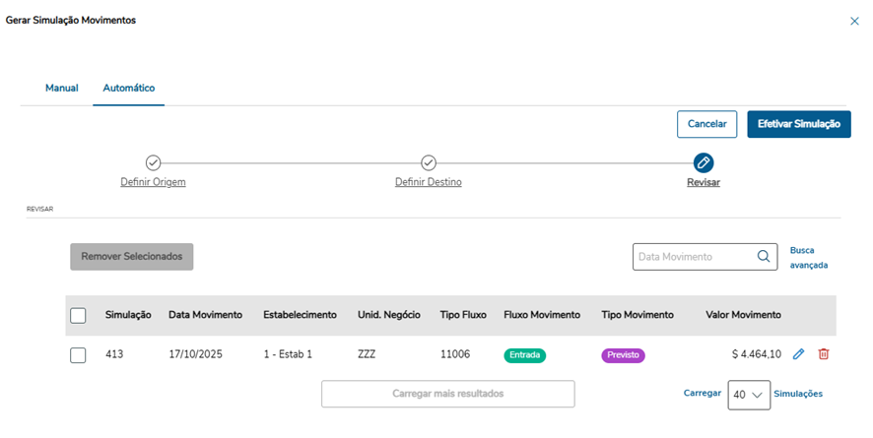Click the red trash icon for simulation 413

[824, 354]
